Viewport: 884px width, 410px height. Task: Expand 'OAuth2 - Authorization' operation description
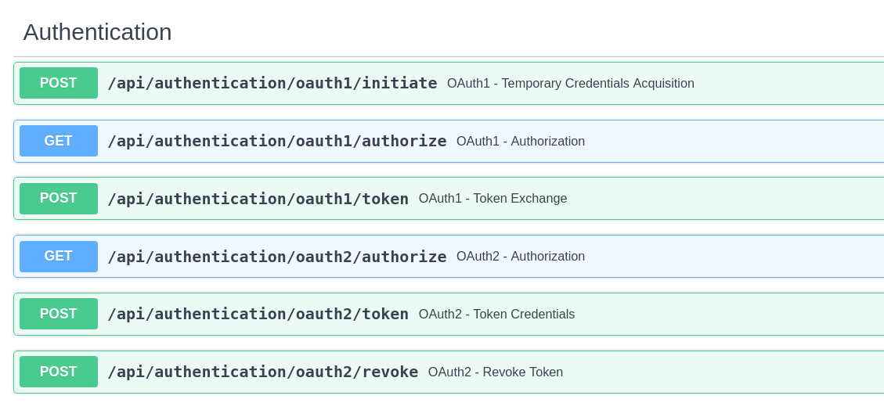point(520,257)
